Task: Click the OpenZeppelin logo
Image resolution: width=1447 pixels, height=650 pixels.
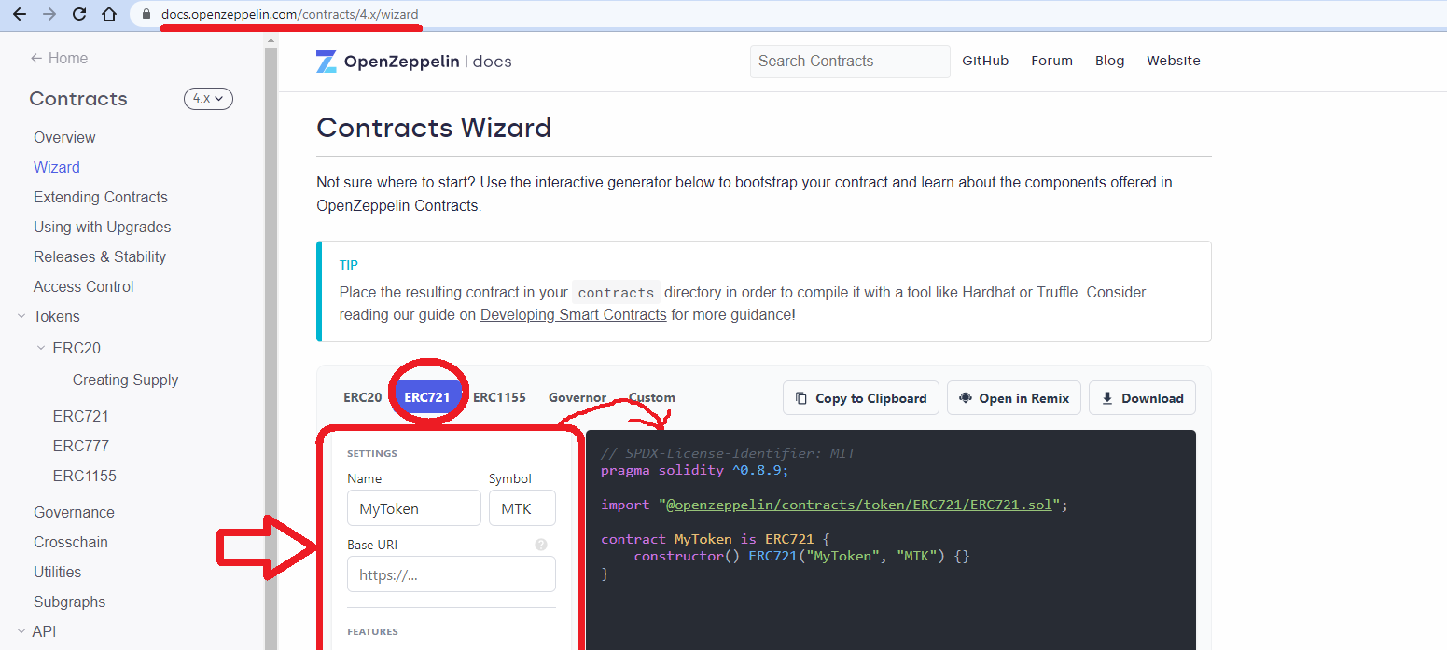Action: 326,61
